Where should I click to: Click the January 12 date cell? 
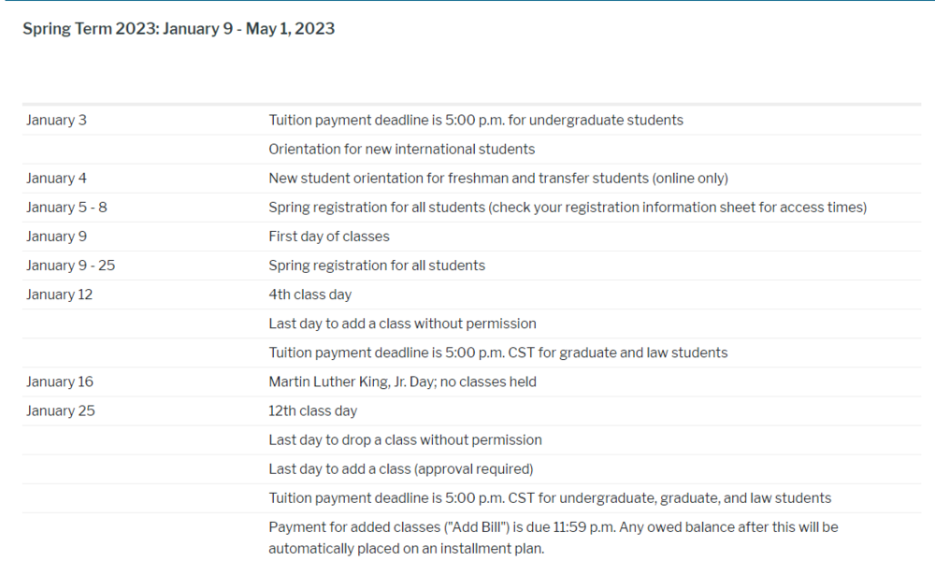tap(59, 294)
